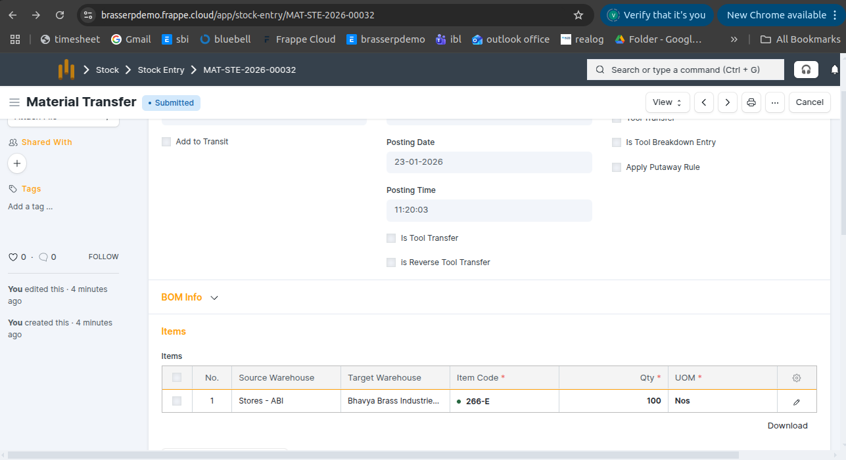Click the headphones support icon
846x460 pixels.
point(806,70)
